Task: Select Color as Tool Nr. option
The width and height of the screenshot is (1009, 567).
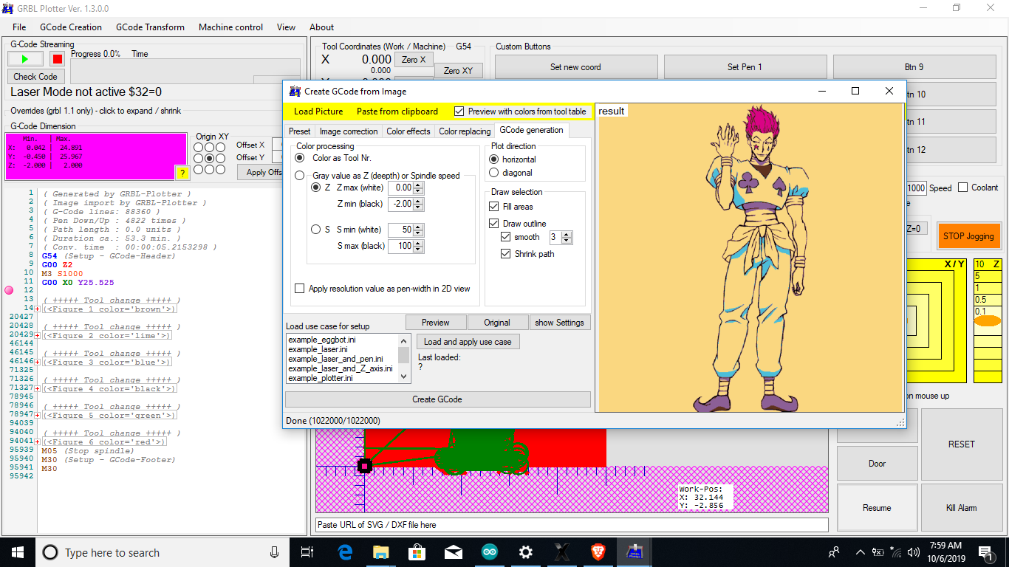Action: (299, 158)
